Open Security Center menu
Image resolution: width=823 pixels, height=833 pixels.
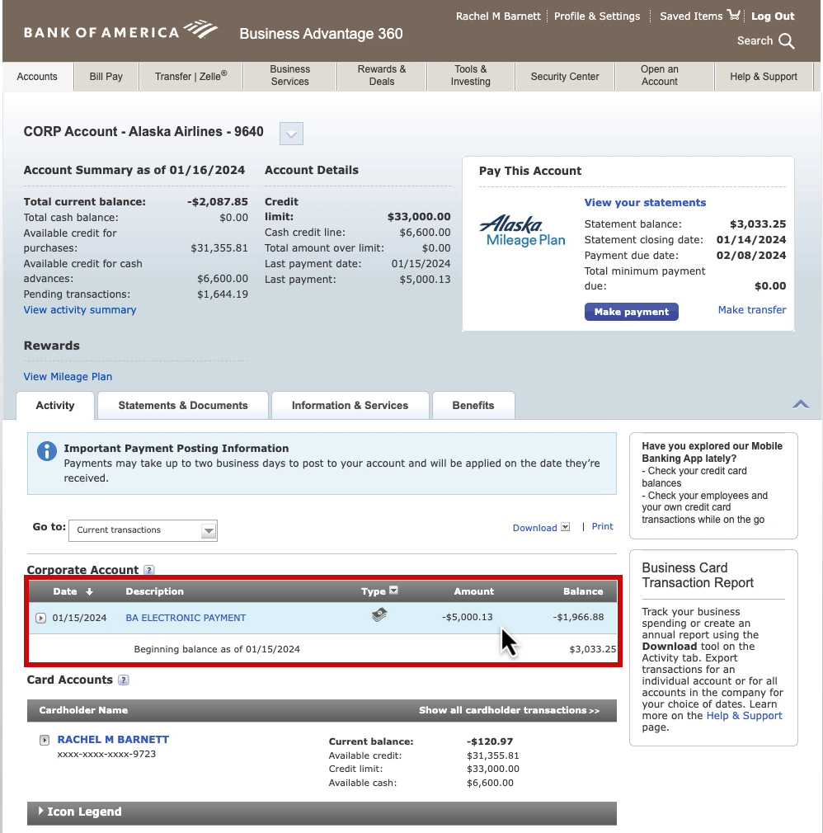565,77
